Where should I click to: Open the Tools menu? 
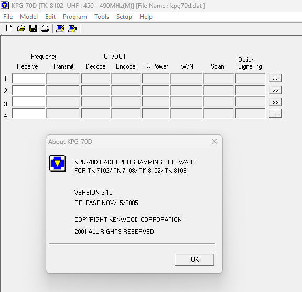coord(102,17)
